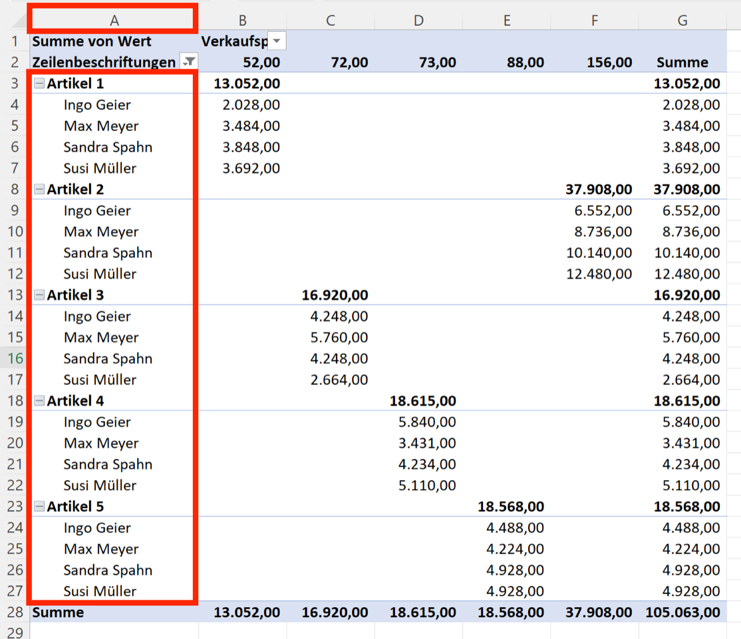Click Sandra Spahn under Artikel 2
This screenshot has height=639, width=741.
coord(108,253)
